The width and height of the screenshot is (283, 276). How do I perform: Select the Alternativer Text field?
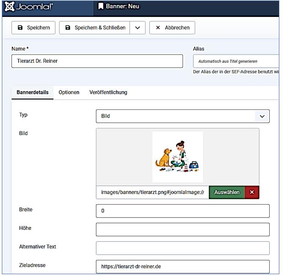click(x=182, y=248)
